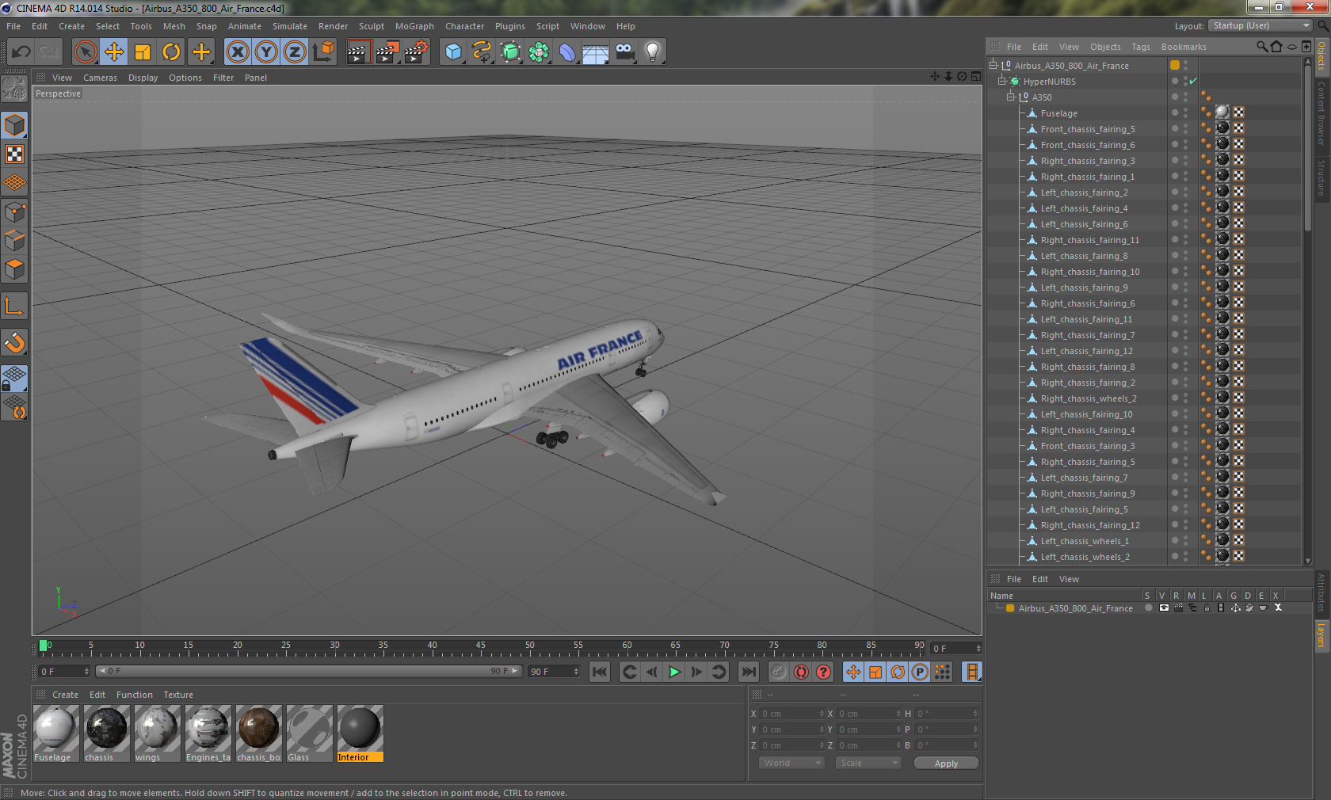Image resolution: width=1331 pixels, height=800 pixels.
Task: Collapse the HyperNURBS tree node
Action: (x=1001, y=81)
